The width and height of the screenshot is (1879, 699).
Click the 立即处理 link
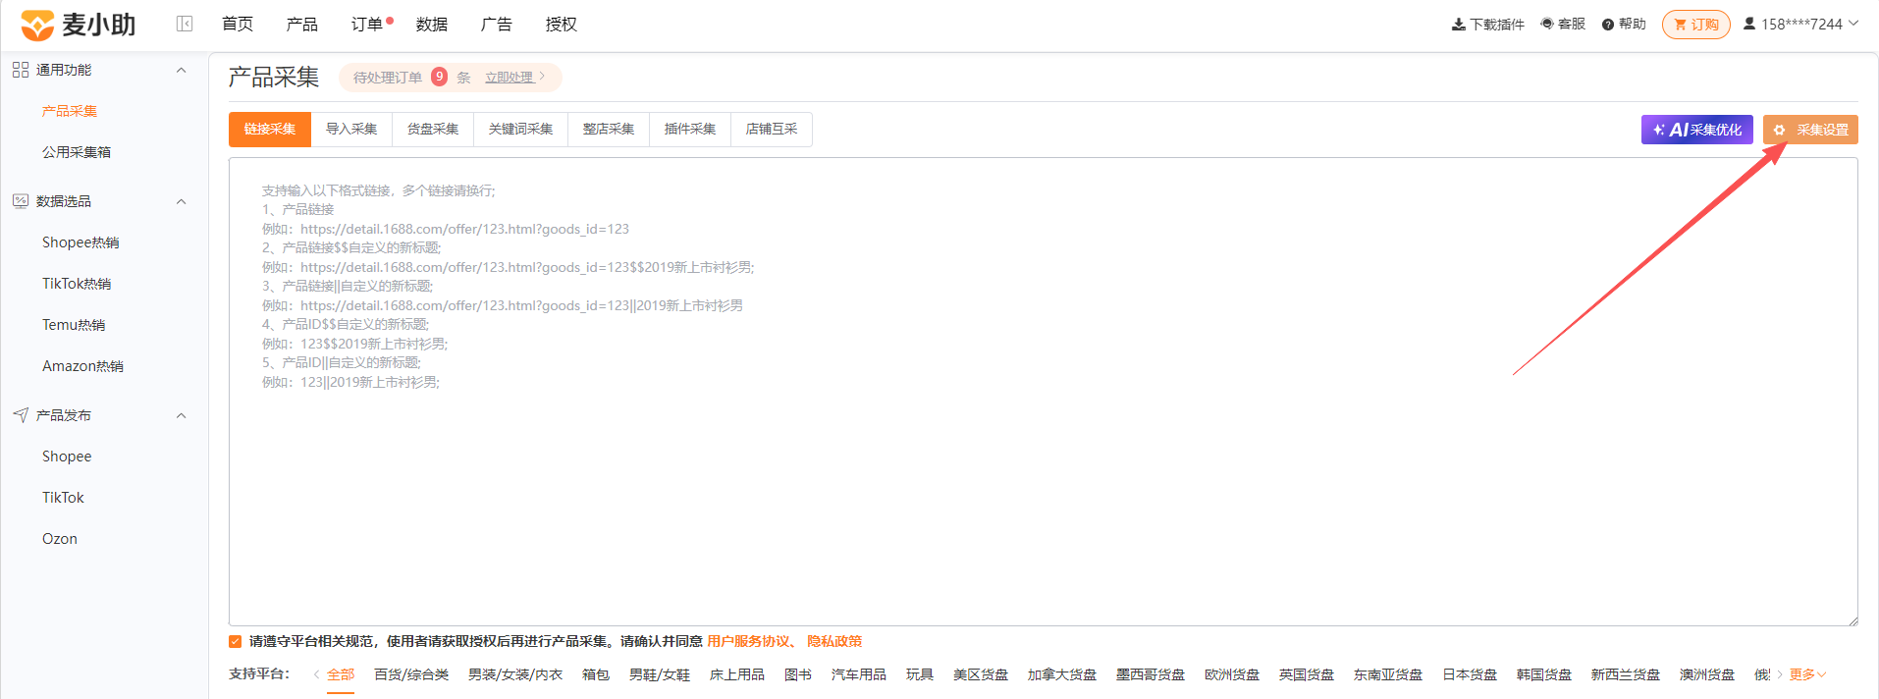click(510, 78)
